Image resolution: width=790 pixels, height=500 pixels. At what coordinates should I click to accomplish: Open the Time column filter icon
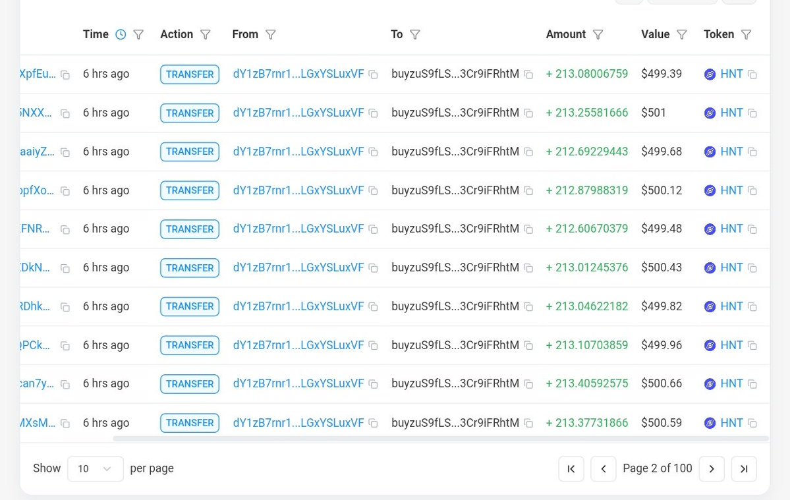(138, 34)
